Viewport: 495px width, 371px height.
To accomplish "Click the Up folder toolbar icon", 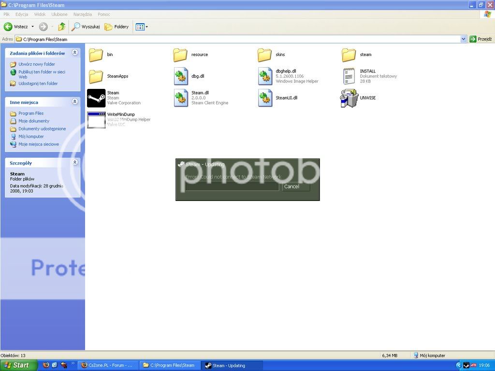I will [62, 27].
